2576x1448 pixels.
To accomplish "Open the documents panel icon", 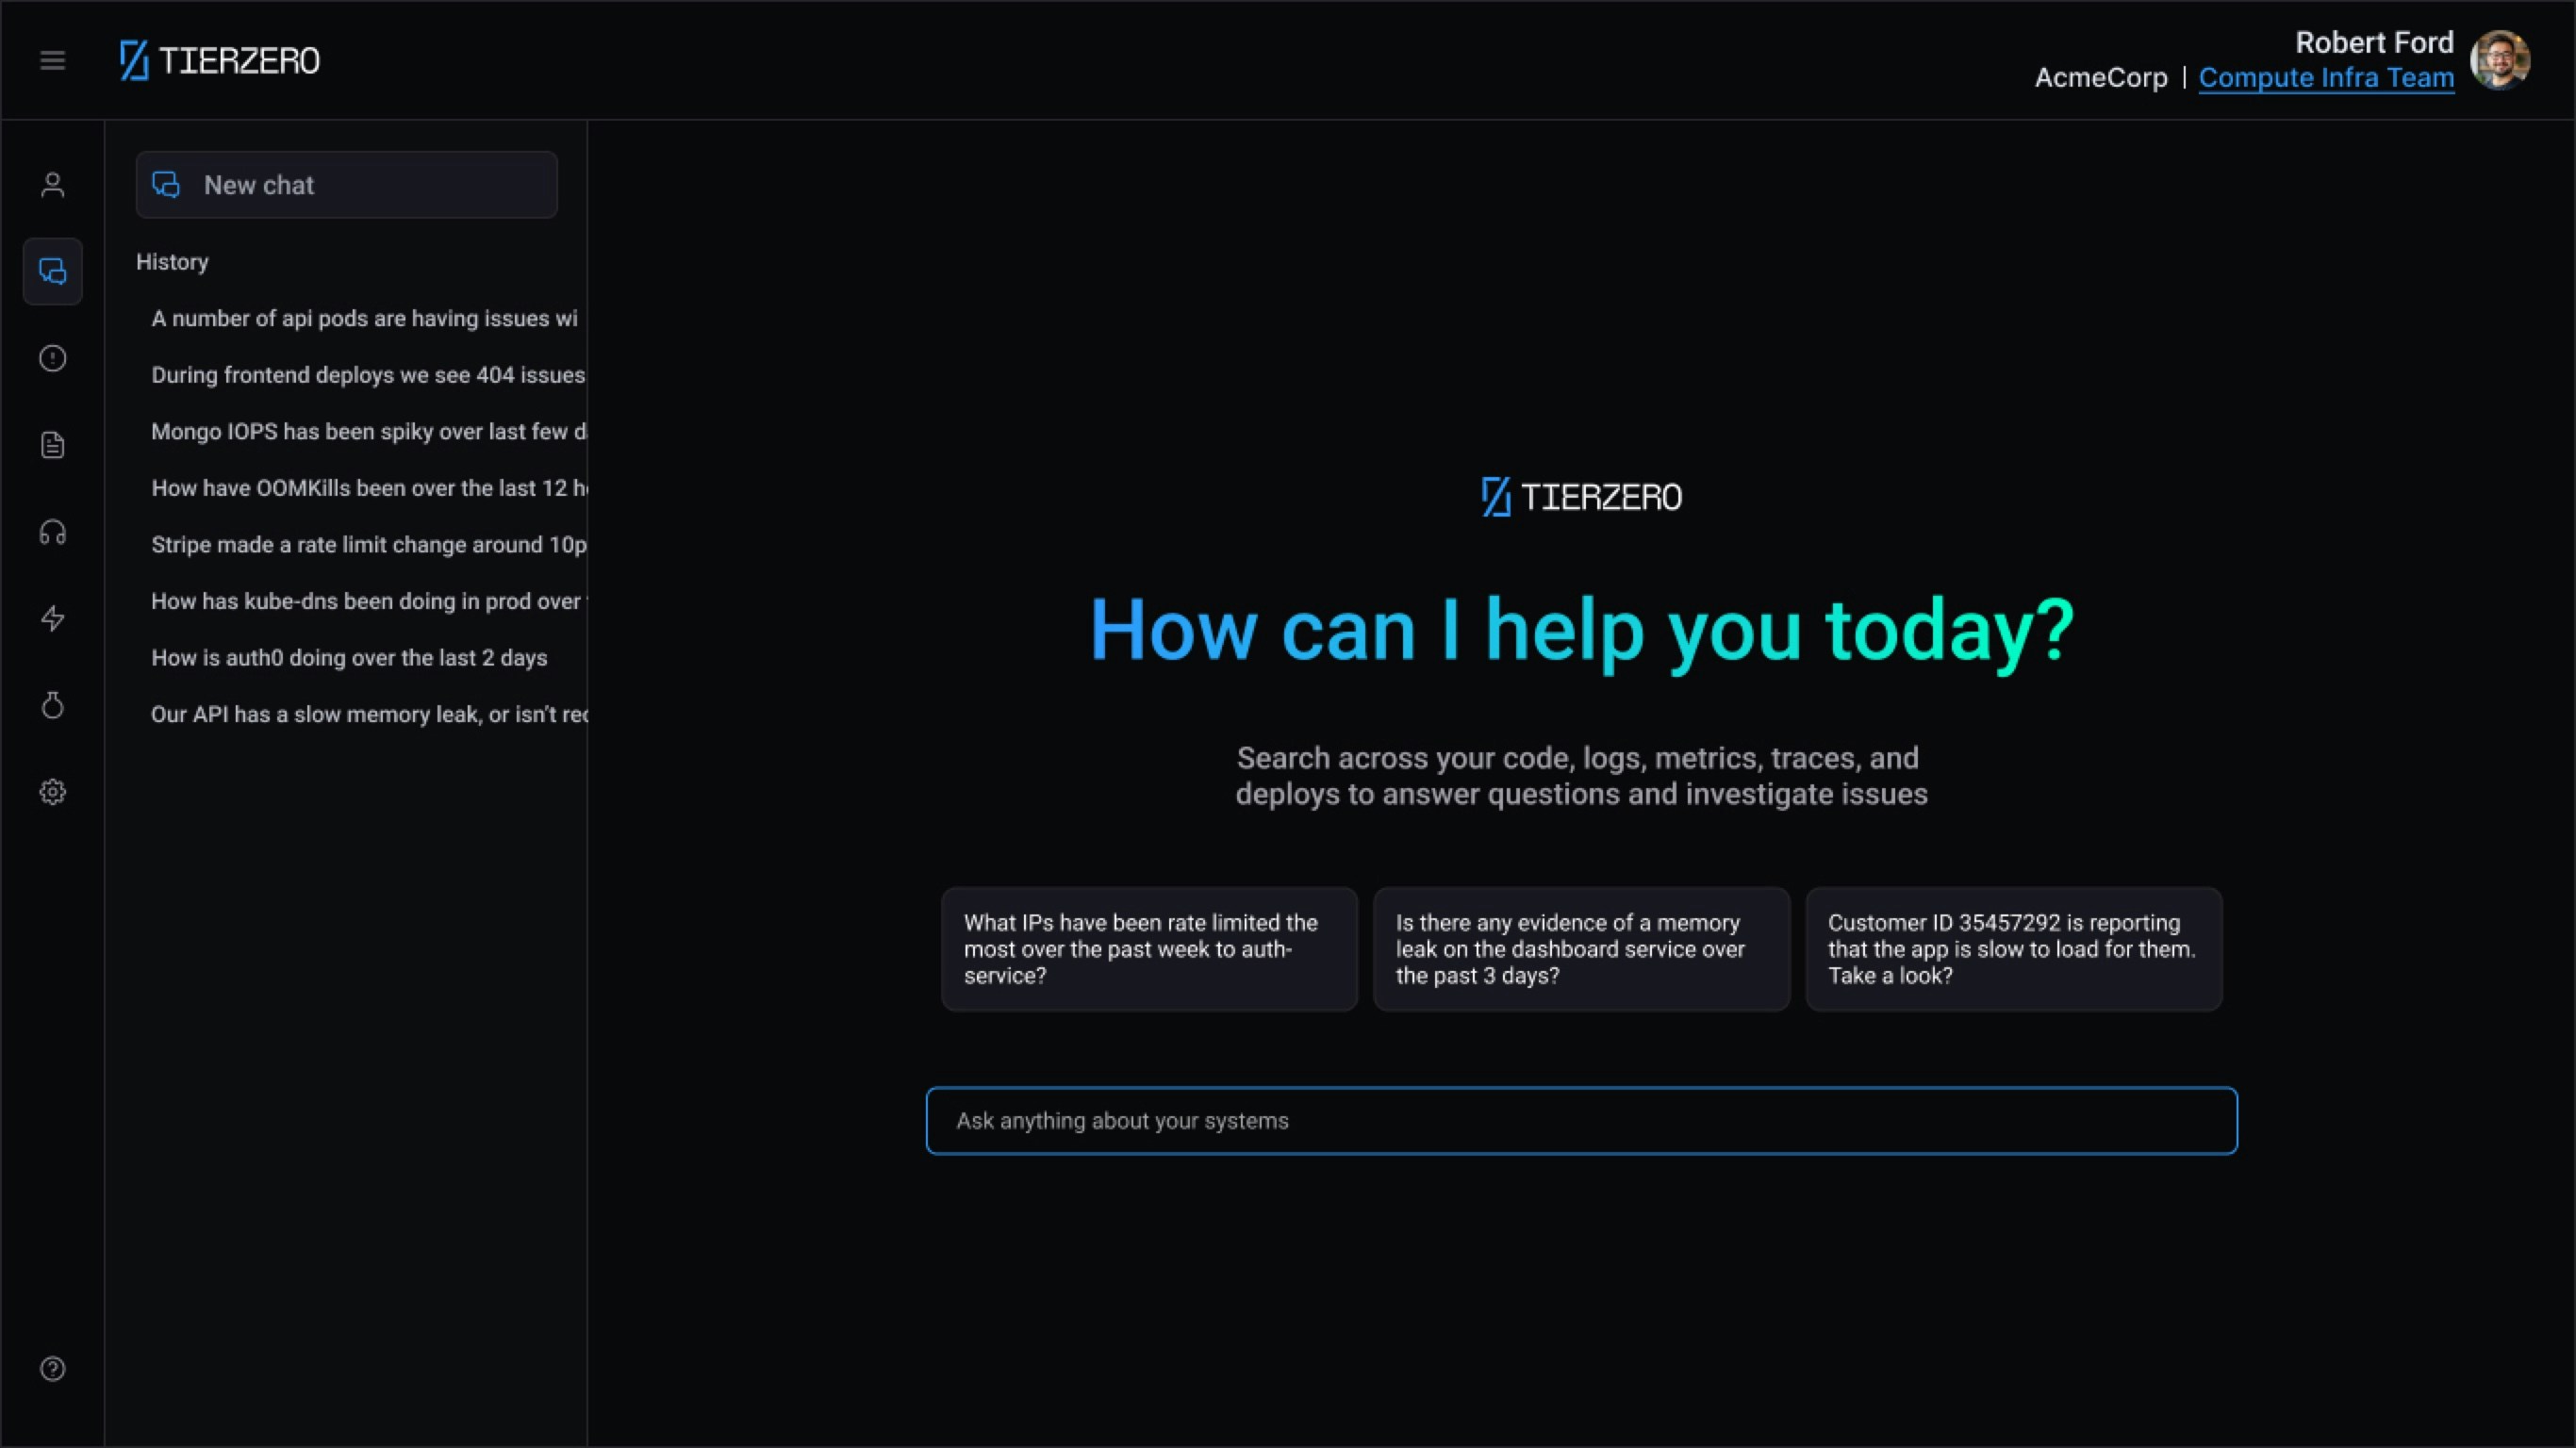I will click(52, 445).
